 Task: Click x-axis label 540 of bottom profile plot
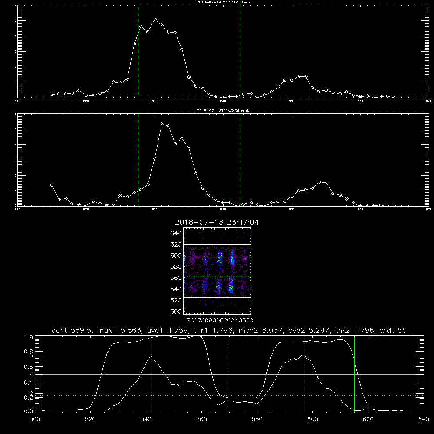(146, 419)
